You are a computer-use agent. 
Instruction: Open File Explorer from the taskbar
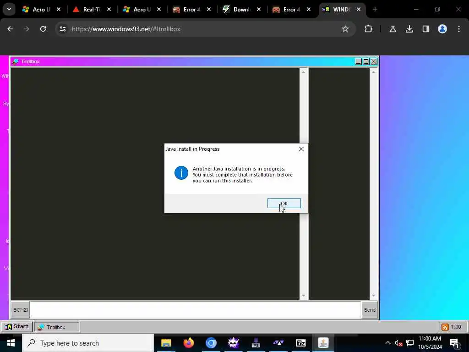[x=166, y=343]
